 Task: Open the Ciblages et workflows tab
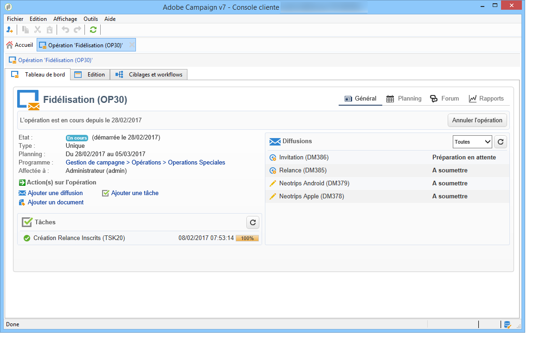[148, 75]
